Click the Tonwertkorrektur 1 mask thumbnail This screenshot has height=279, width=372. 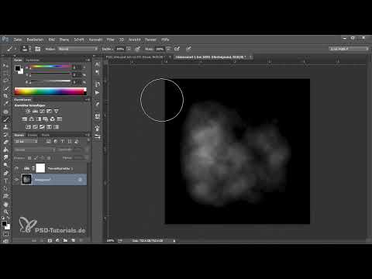click(40, 168)
